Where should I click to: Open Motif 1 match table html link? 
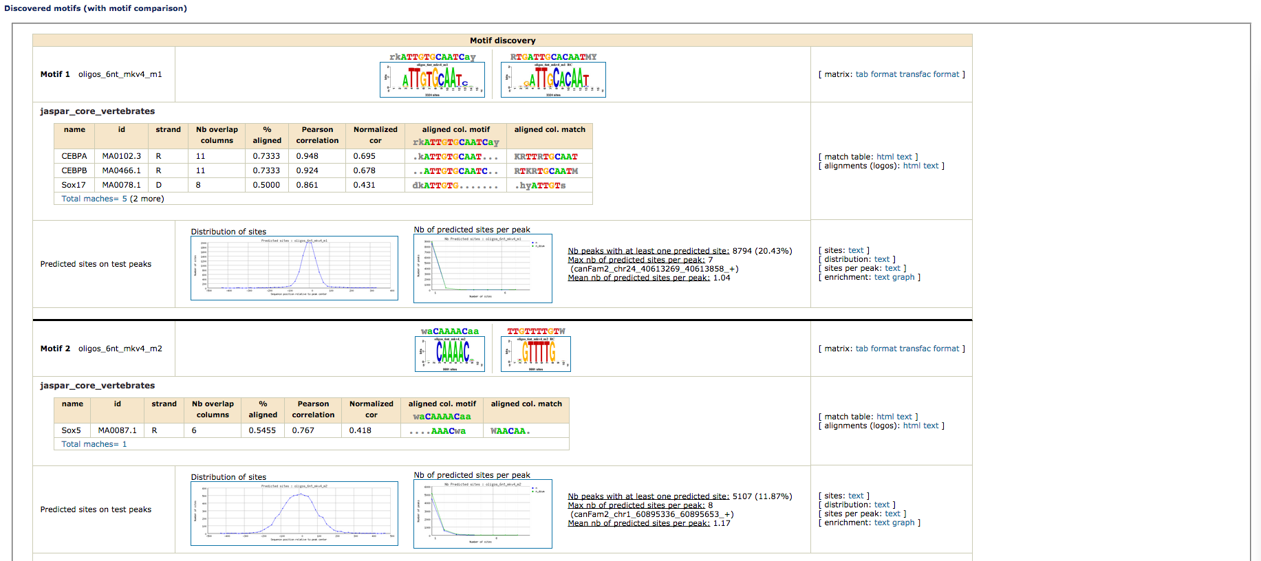[x=885, y=157]
